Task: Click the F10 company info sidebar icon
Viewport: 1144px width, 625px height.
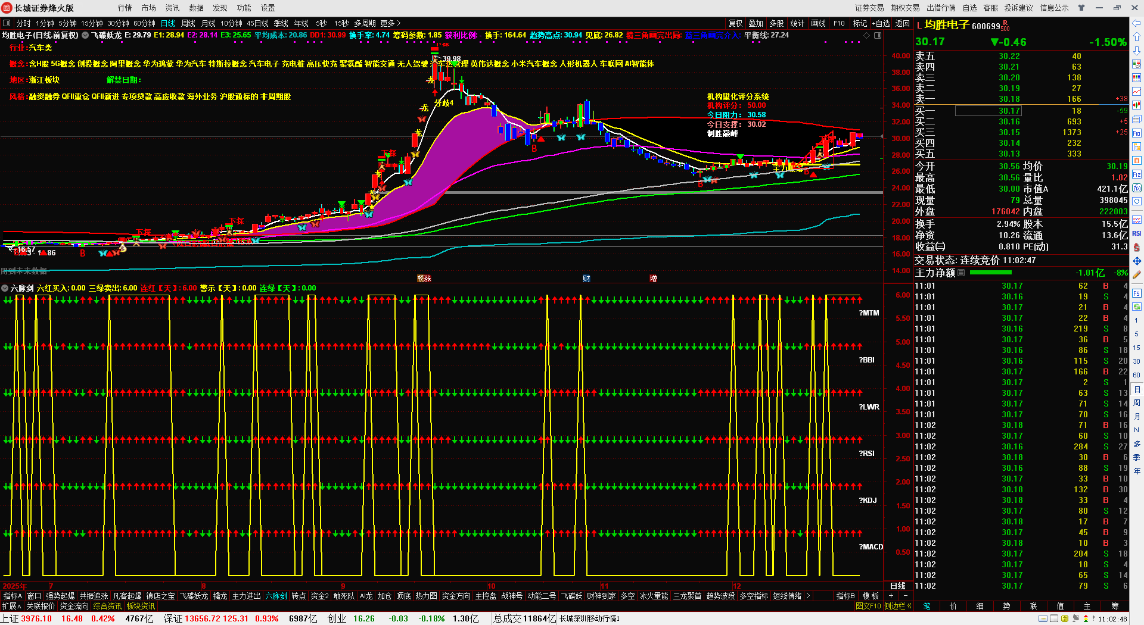Action: [x=1137, y=133]
